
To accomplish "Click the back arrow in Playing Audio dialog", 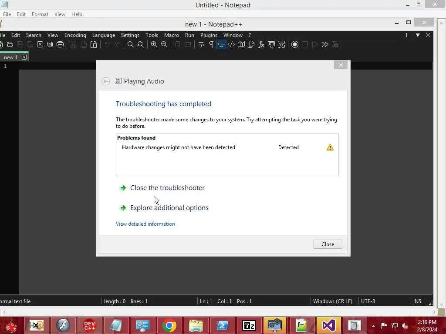I will [105, 81].
